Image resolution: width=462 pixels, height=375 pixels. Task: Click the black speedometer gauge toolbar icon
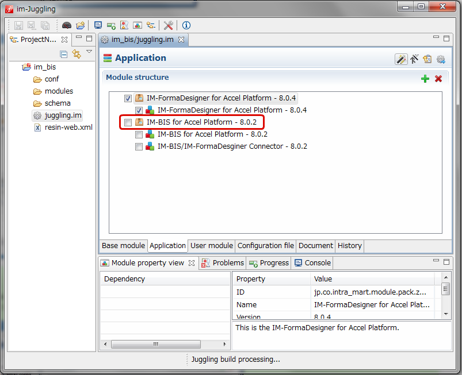point(67,26)
